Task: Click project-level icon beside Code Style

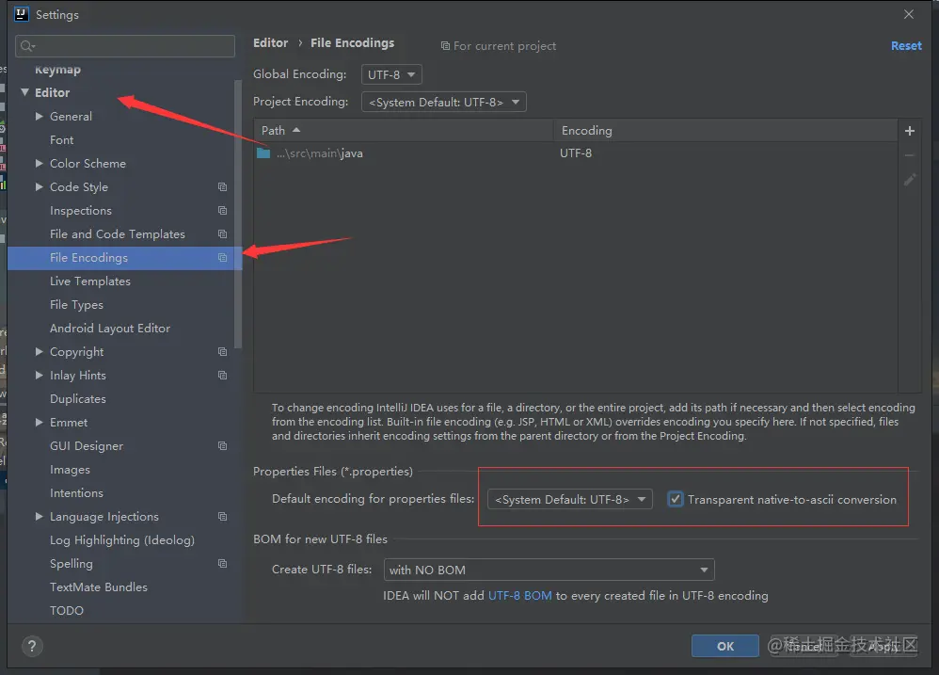Action: 223,186
